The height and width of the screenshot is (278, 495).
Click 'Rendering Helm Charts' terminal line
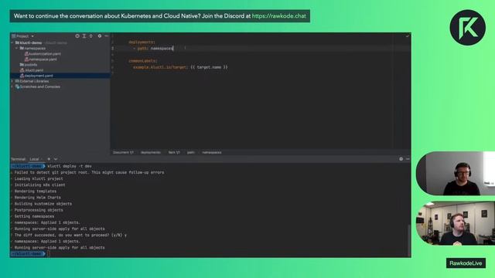37,198
